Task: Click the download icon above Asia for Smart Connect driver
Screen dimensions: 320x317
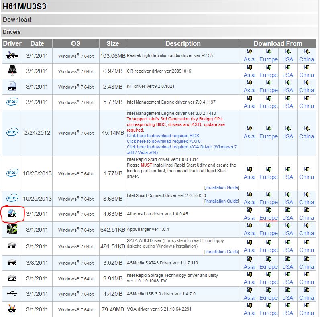Action: point(249,194)
